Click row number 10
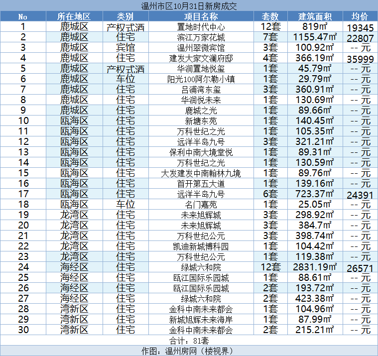 [23, 121]
